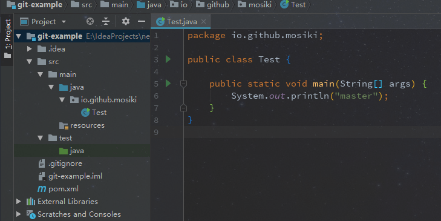Select the resources folder
Image resolution: width=441 pixels, height=221 pixels.
82,125
